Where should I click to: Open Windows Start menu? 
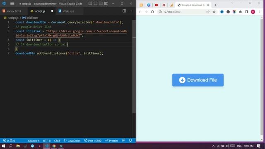(x=3, y=146)
